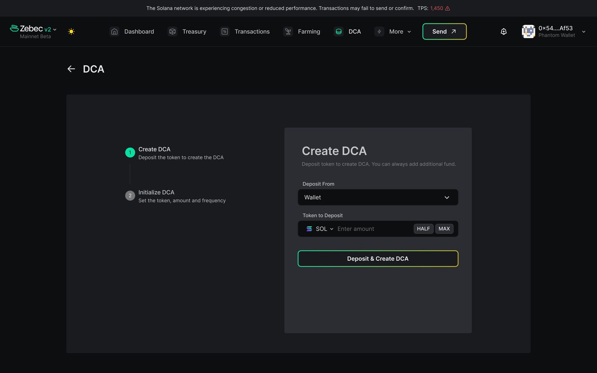
Task: Click the wallet avatar image
Action: click(528, 32)
